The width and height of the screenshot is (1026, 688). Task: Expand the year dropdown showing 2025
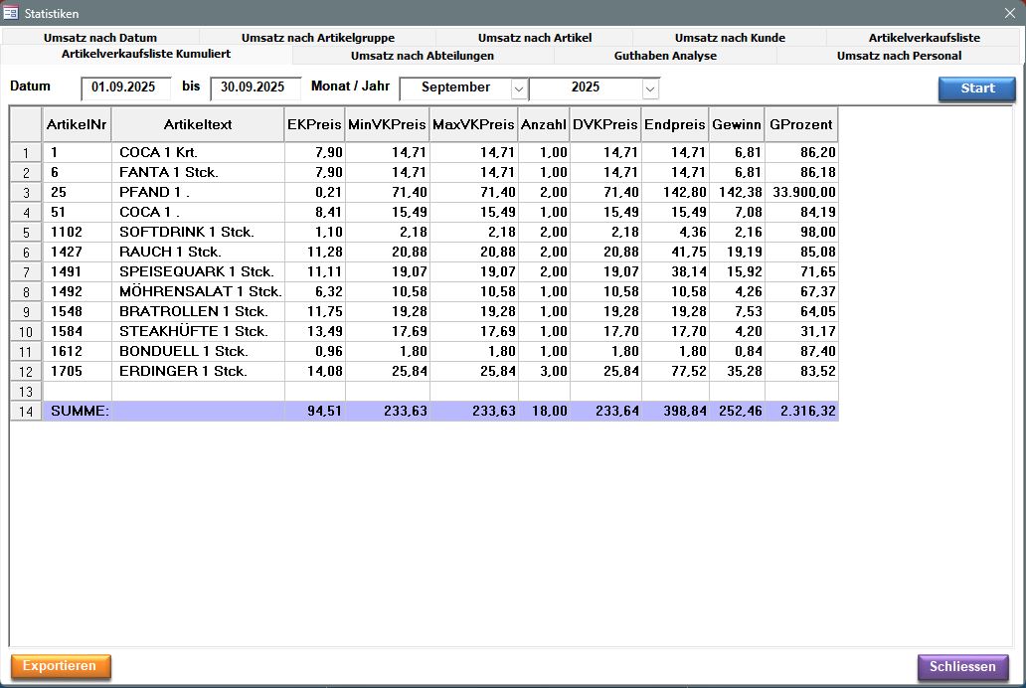click(649, 88)
